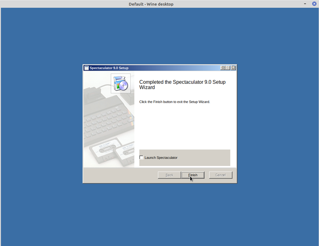The height and width of the screenshot is (246, 319).
Task: Maximize the Spectaculator 9.0 Setup dialog
Action: point(228,68)
